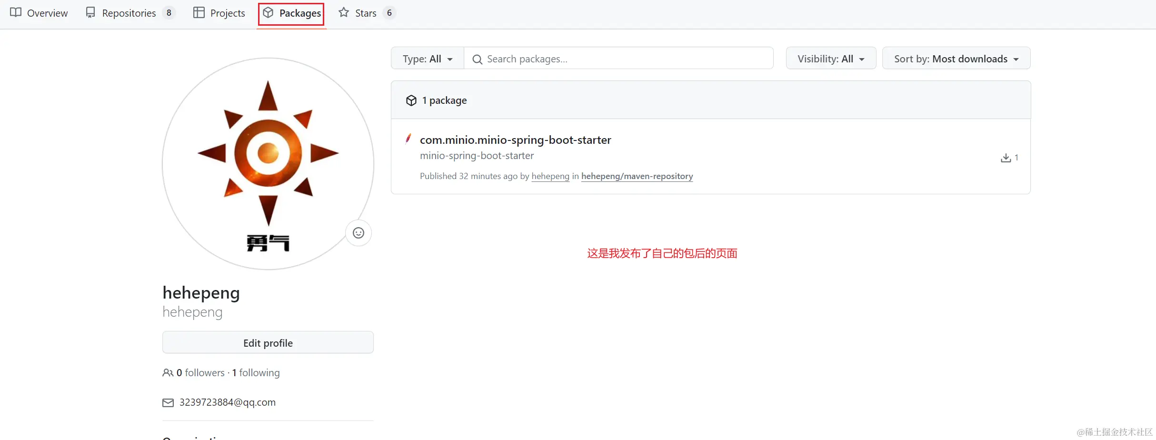Click the smiley set status button
The image size is (1156, 440).
coord(359,233)
